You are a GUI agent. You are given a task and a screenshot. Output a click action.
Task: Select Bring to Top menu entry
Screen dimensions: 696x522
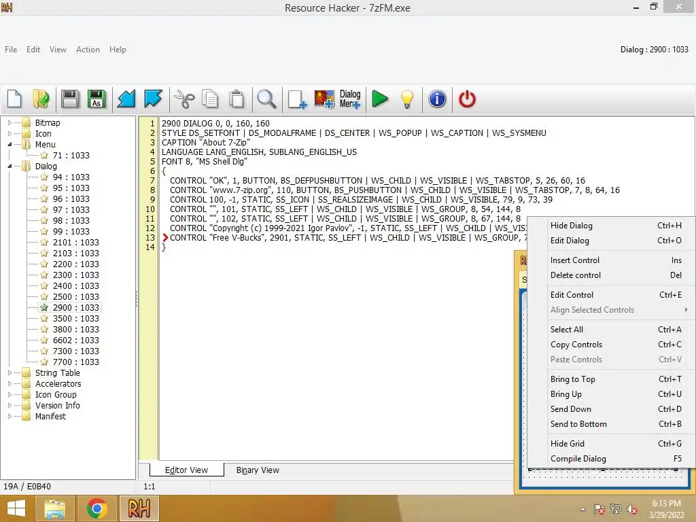point(611,379)
